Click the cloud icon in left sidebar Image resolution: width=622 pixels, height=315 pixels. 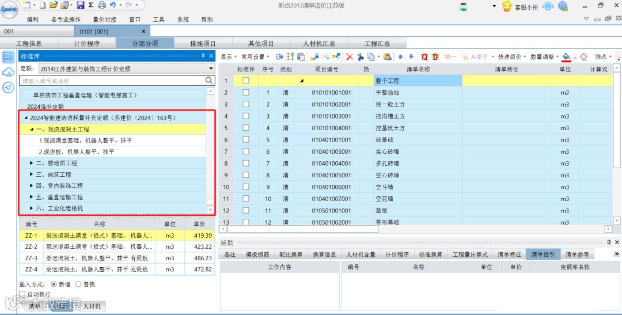(8, 72)
